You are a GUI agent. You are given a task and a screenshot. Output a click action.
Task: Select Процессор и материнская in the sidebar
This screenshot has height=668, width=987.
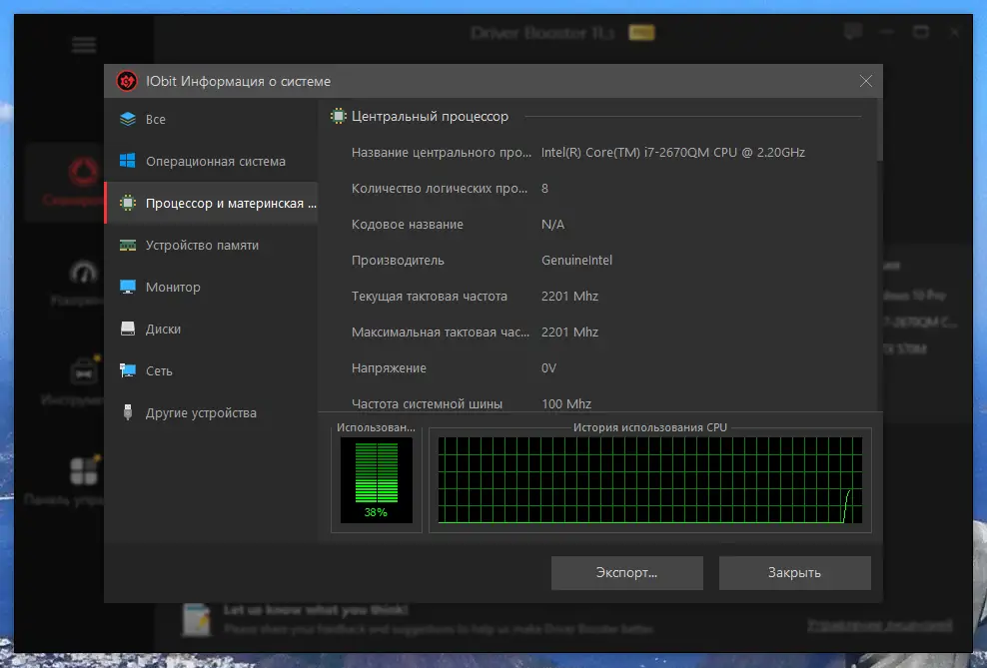211,203
